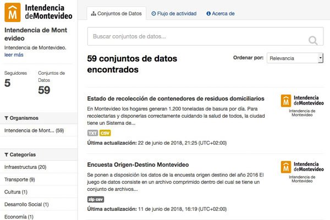Click the Categorías filter funnel icon
This screenshot has height=220, width=330.
pyautogui.click(x=6, y=155)
